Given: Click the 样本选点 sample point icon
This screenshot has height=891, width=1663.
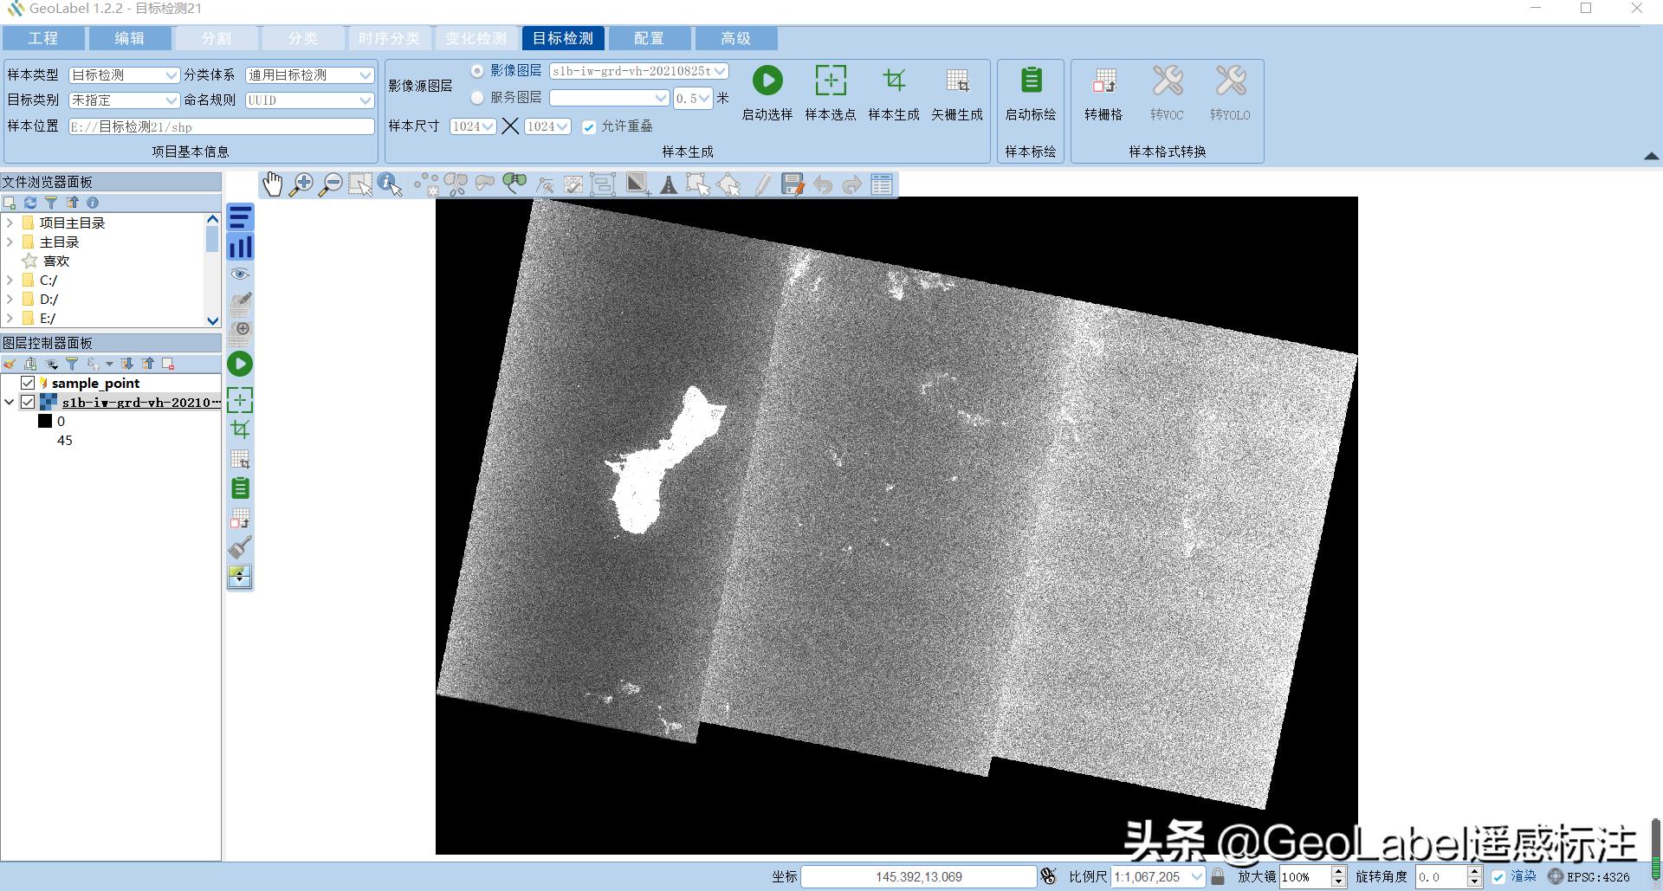Looking at the screenshot, I should [x=830, y=81].
